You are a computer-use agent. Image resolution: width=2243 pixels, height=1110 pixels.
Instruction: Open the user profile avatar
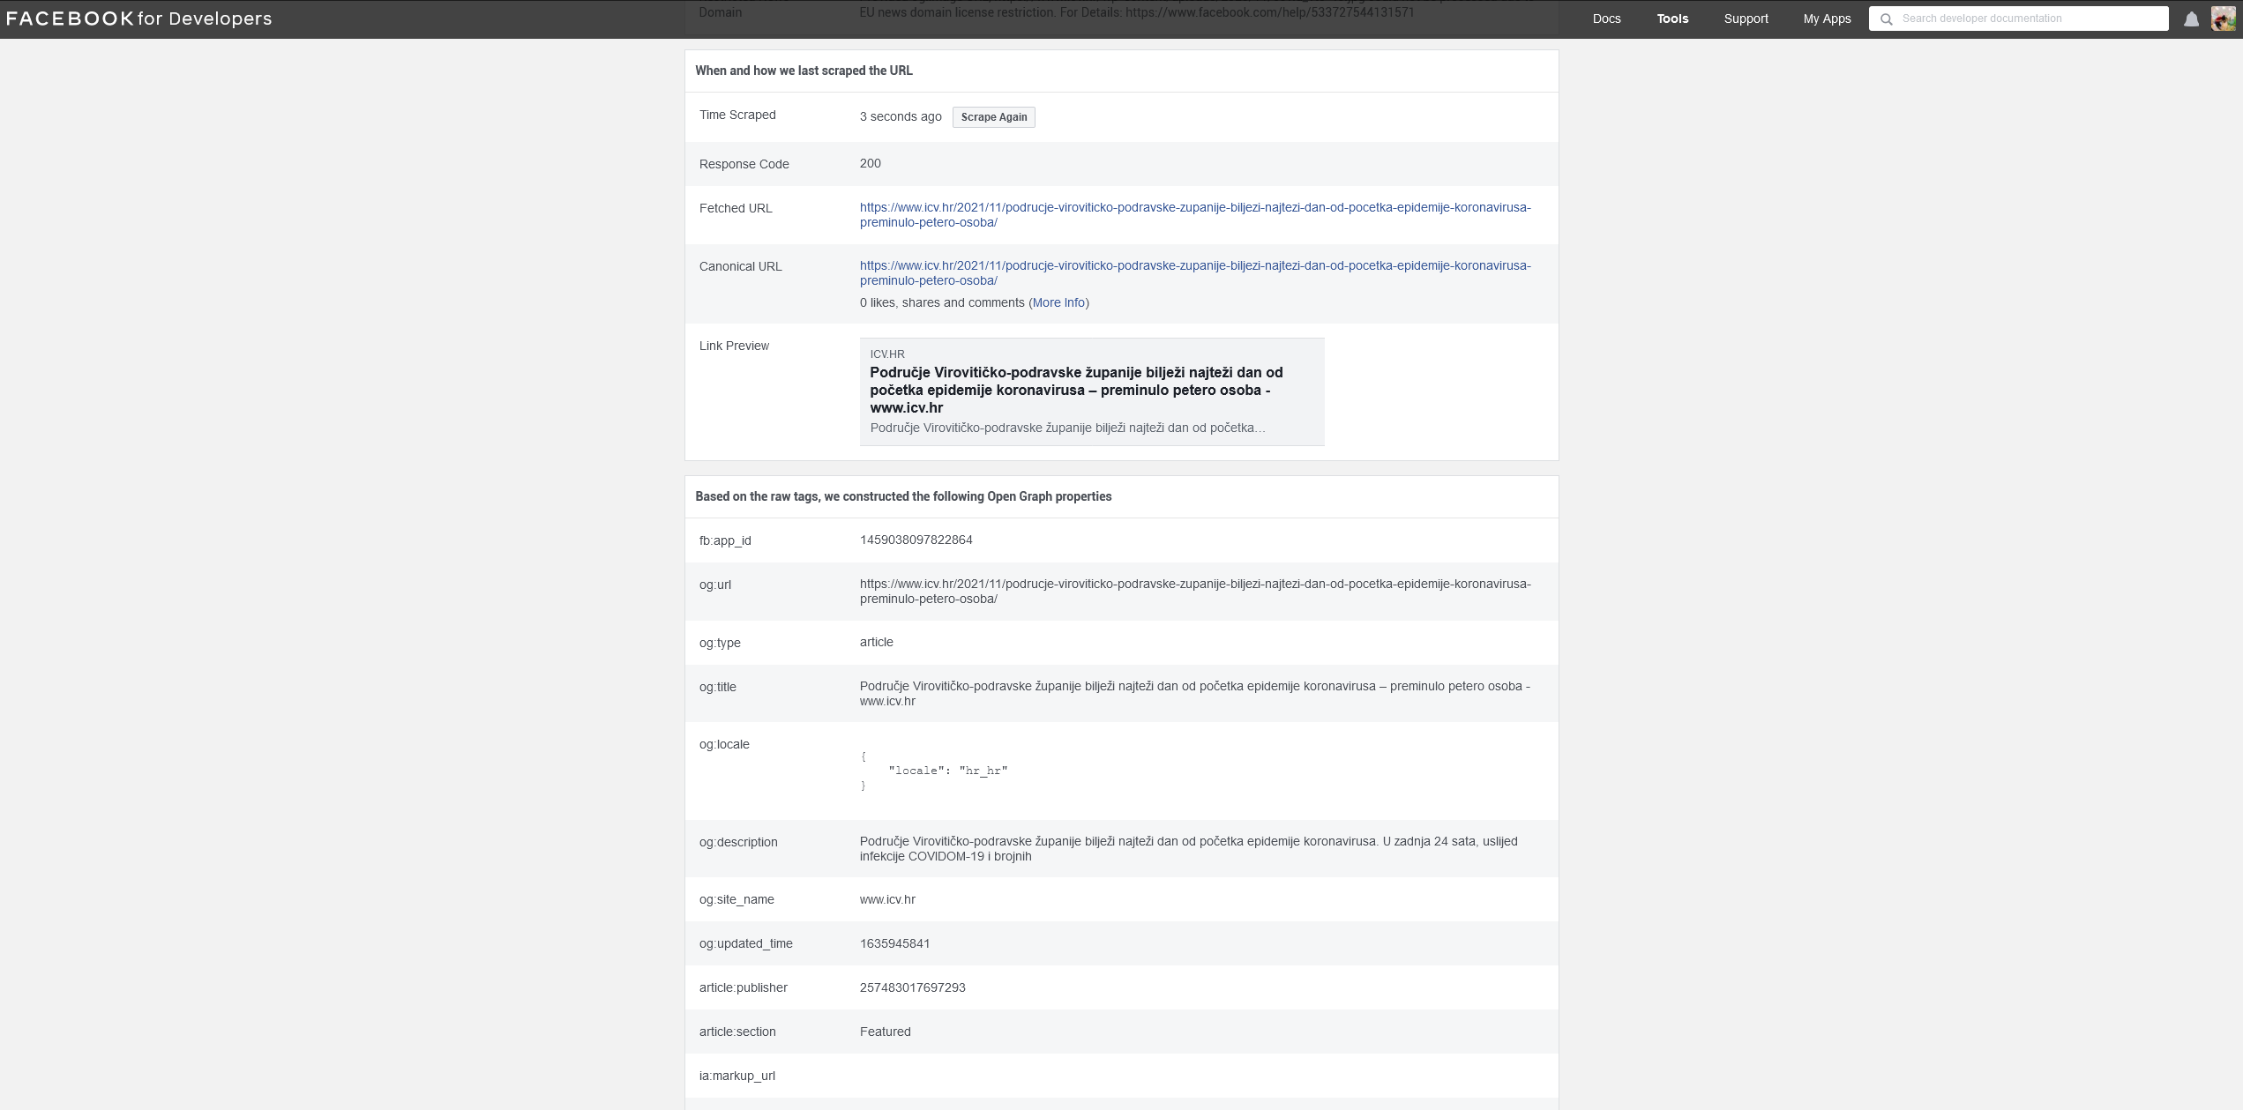2223,19
